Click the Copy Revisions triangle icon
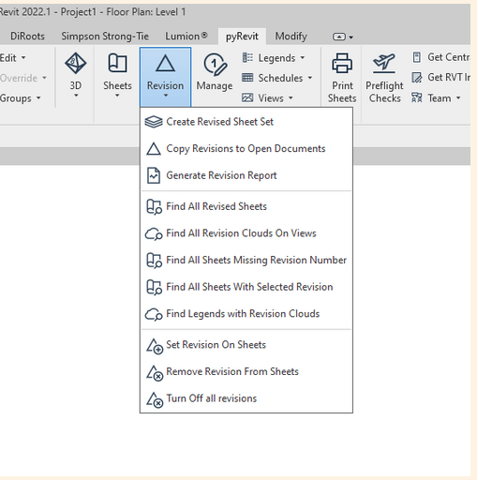Screen dimensions: 477x480 (154, 149)
